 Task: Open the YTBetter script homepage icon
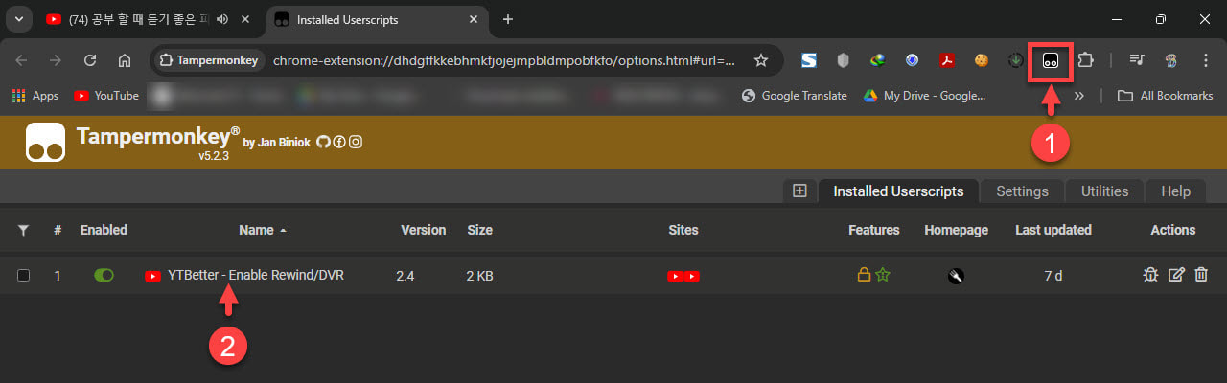coord(956,276)
